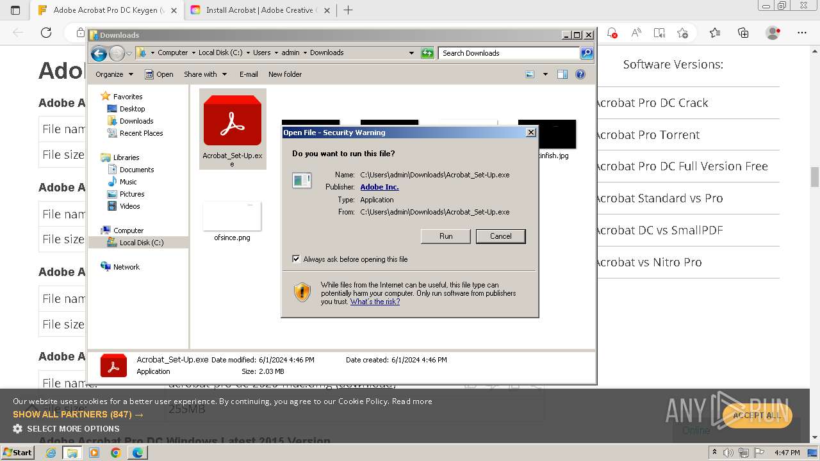Select Downloads under Favorites
The height and width of the screenshot is (461, 820).
[136, 121]
